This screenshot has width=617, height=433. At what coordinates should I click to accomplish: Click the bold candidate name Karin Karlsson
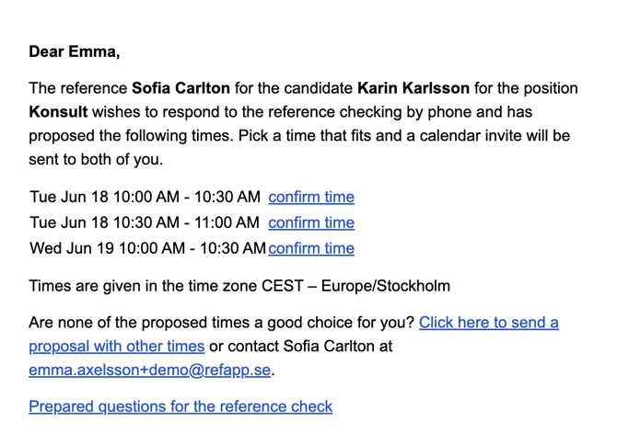click(413, 88)
